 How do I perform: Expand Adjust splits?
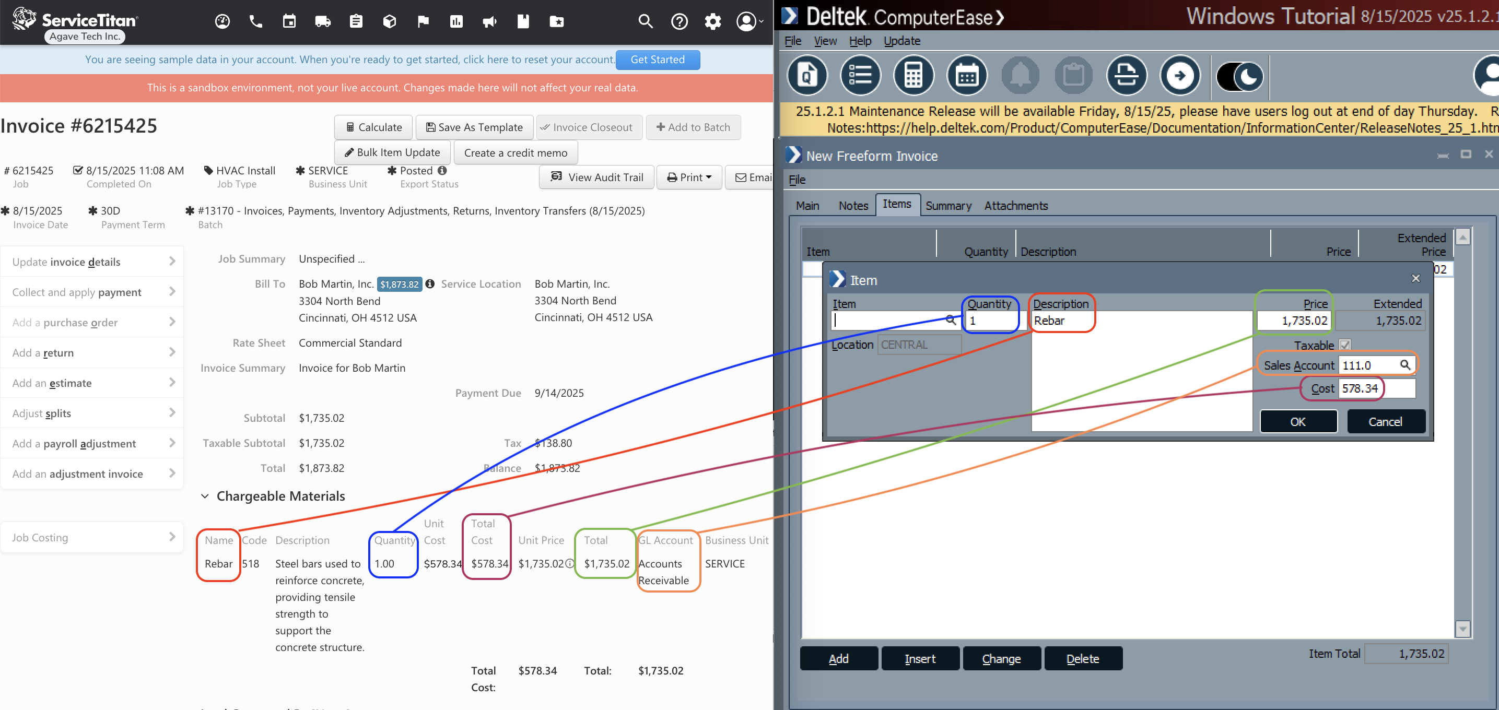92,413
